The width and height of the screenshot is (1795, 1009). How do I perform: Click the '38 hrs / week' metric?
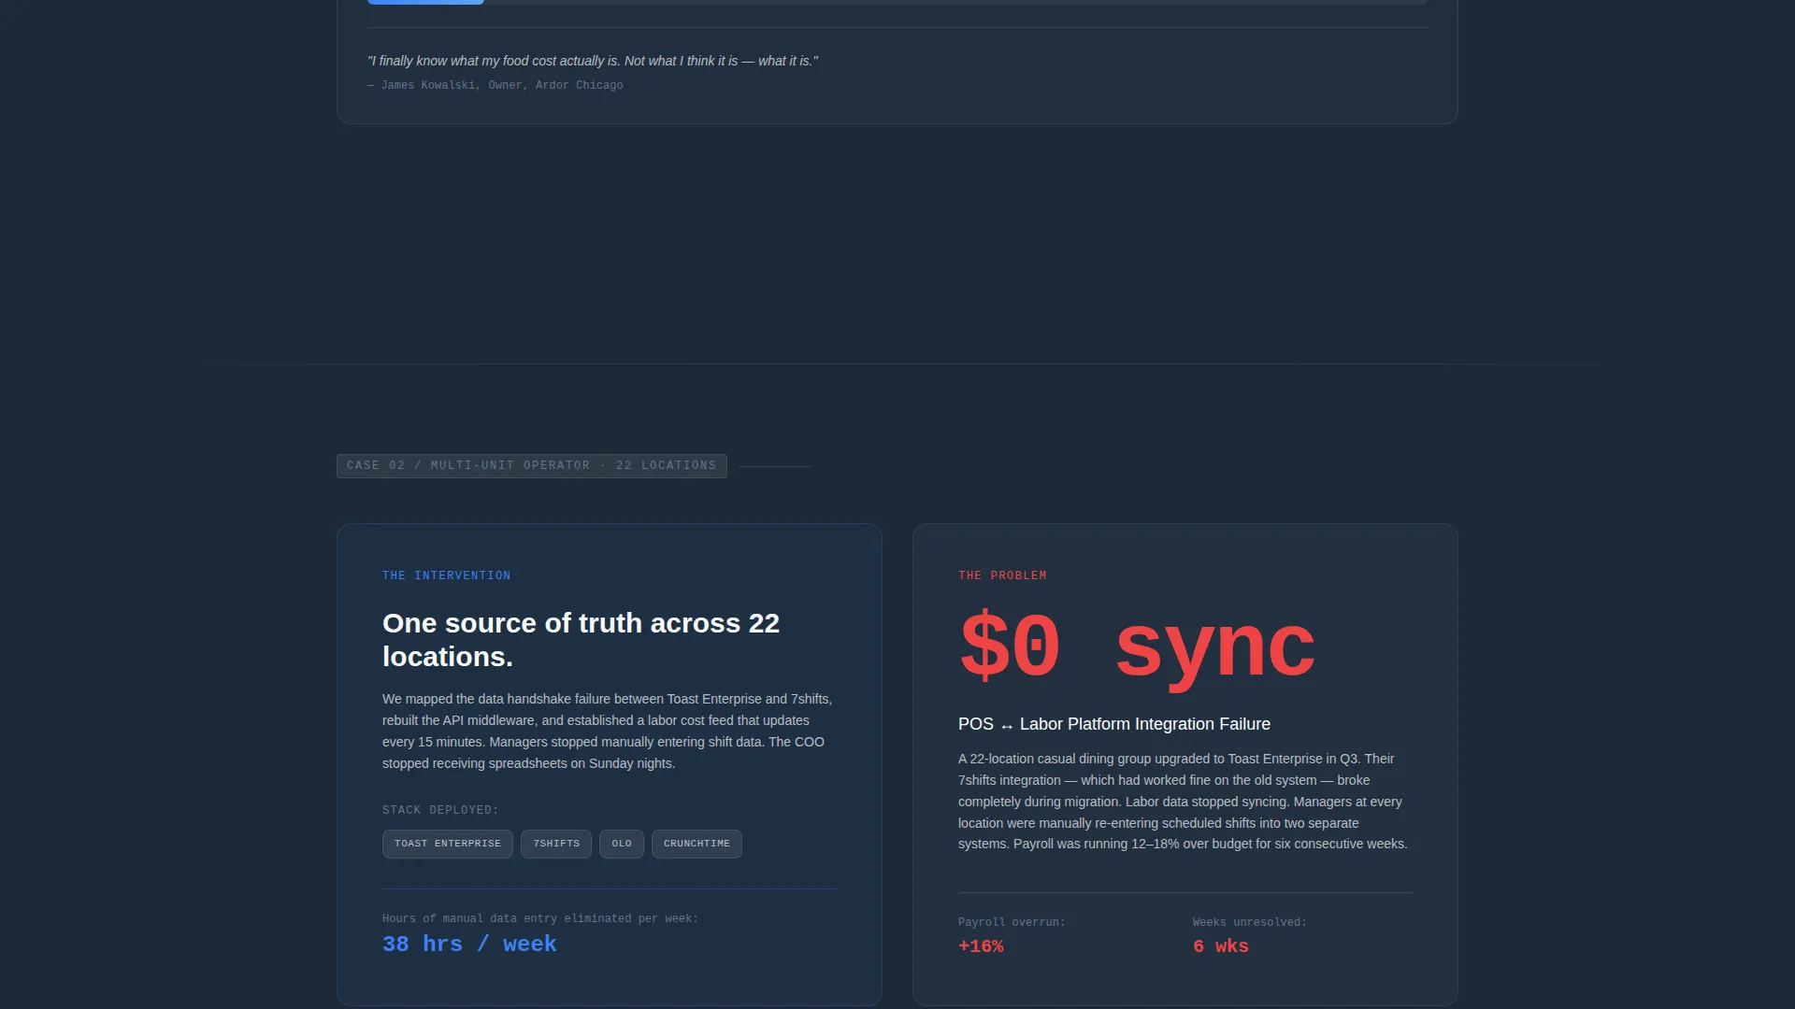pos(469,945)
